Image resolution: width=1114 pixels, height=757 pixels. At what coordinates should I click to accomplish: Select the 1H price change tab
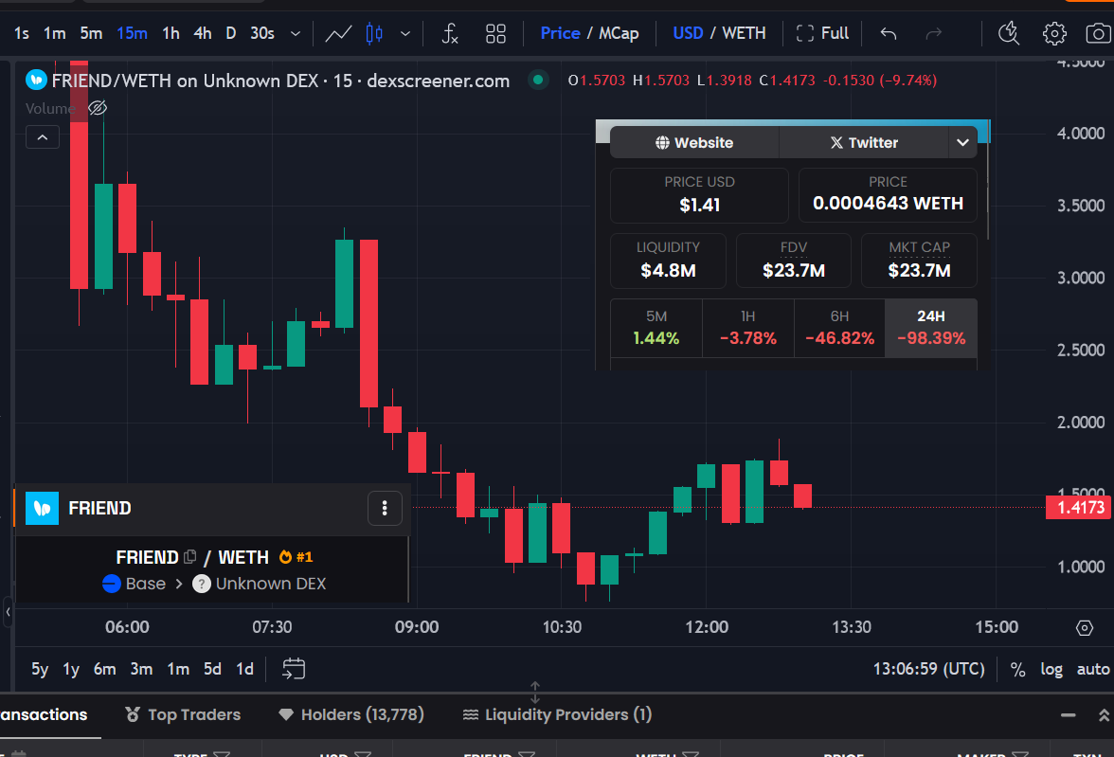(747, 328)
